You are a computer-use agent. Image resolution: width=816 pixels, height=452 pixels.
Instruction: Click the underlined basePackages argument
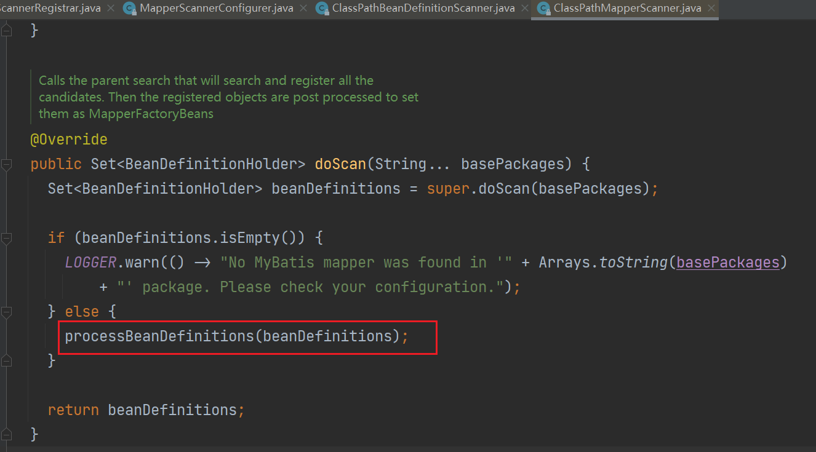pos(727,263)
